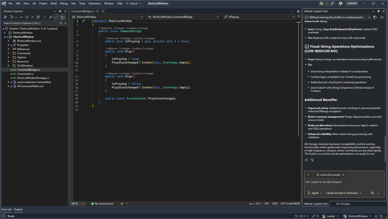The width and height of the screenshot is (388, 219).
Task: Expand the References node
Action: click(x=8, y=49)
